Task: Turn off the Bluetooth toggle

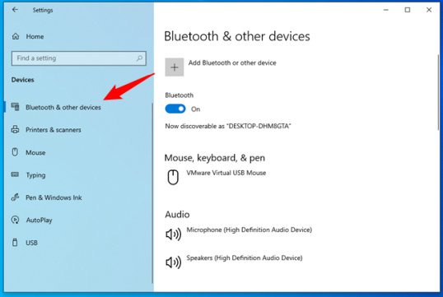Action: pyautogui.click(x=175, y=109)
